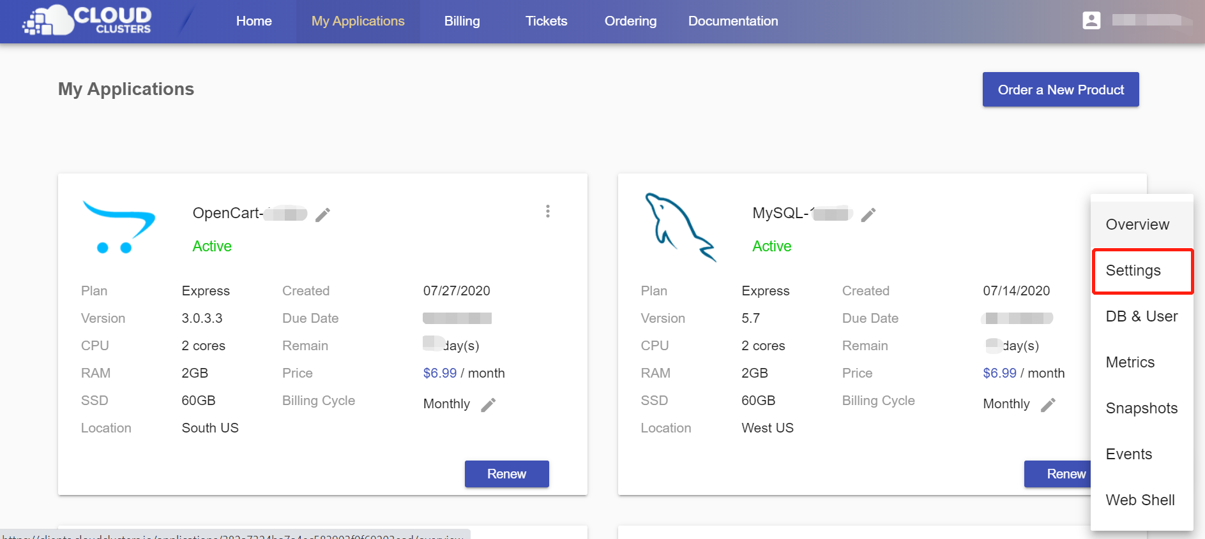Click the OpenCart $6.99 price link
The height and width of the screenshot is (539, 1205).
pyautogui.click(x=440, y=373)
